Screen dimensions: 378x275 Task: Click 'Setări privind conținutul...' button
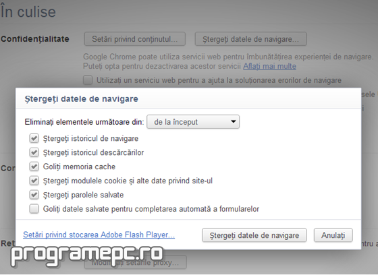(x=135, y=39)
